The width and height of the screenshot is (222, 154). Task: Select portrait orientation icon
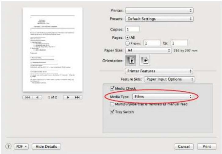pos(131,60)
